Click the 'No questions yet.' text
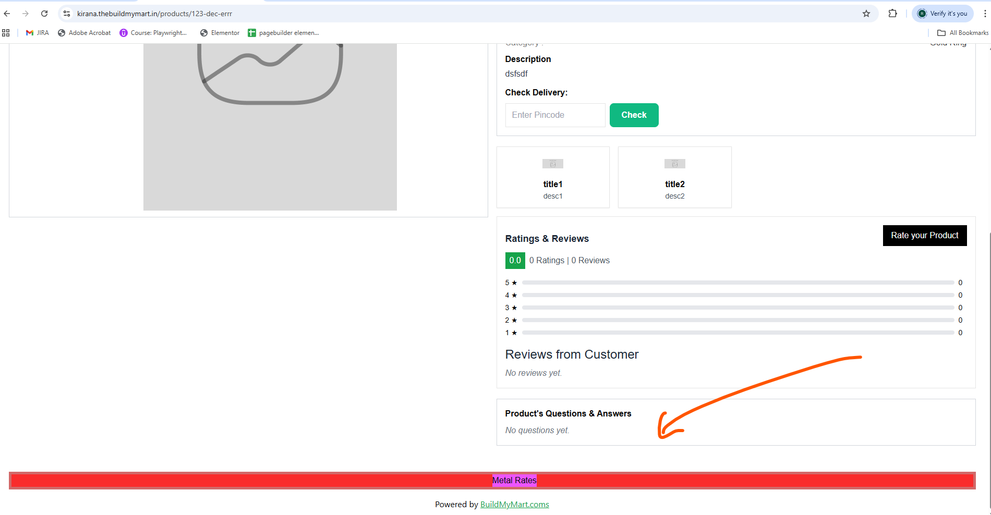The height and width of the screenshot is (515, 991). click(537, 431)
